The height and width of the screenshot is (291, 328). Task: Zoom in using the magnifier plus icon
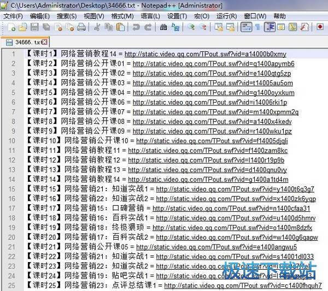tap(191, 27)
